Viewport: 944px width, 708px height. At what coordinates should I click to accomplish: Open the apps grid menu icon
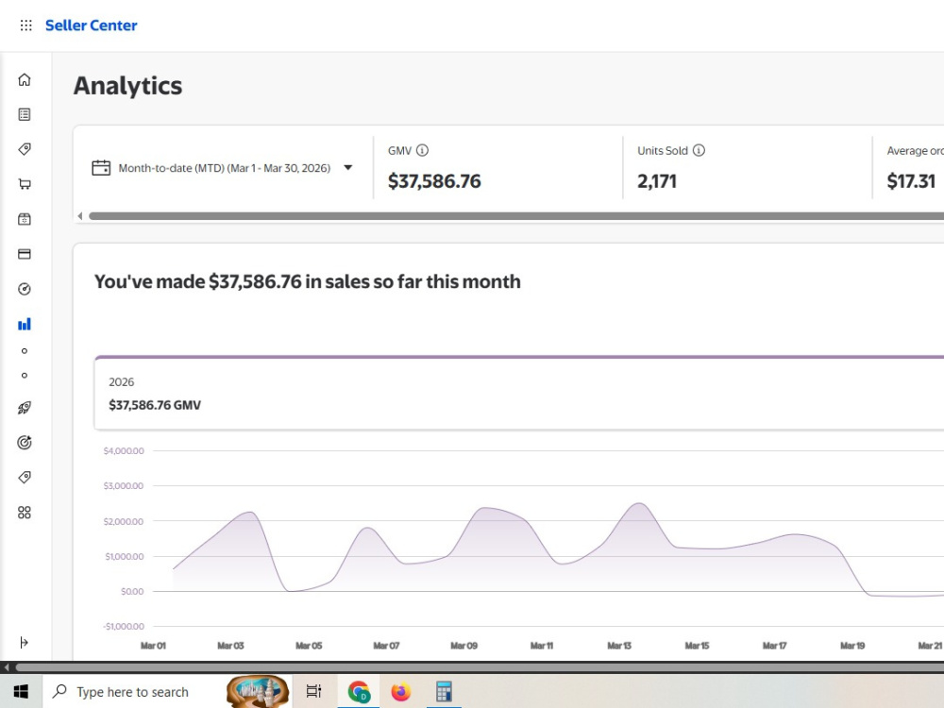25,25
